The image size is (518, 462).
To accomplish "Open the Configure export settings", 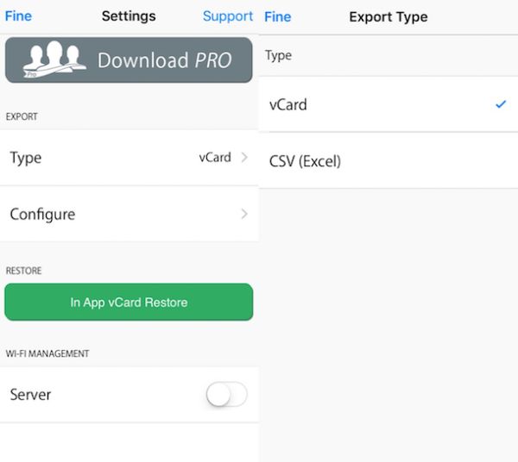I will pos(129,214).
